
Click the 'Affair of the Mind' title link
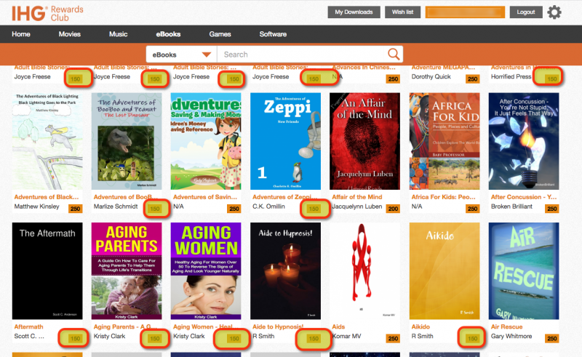point(357,197)
